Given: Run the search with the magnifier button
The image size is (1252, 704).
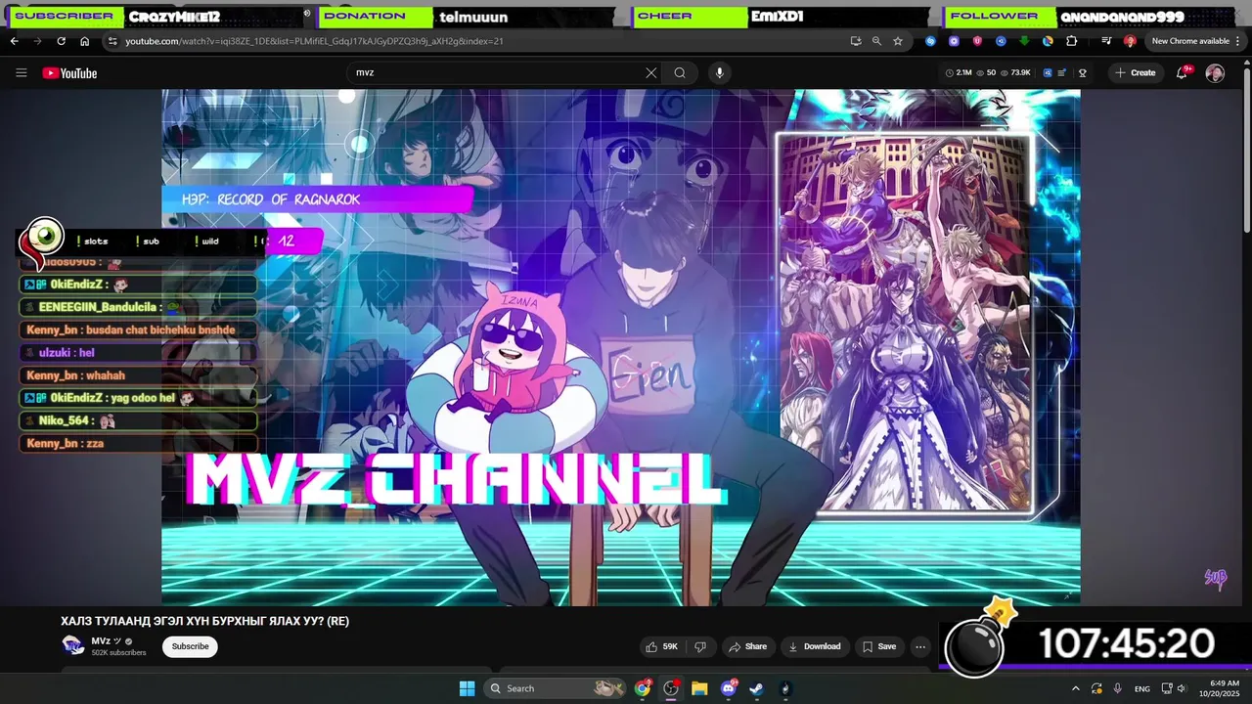Looking at the screenshot, I should [680, 72].
